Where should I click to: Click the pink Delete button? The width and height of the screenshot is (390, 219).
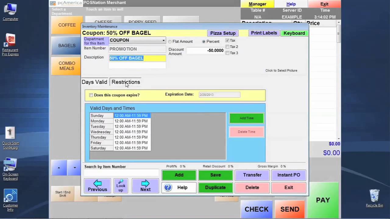[x=252, y=187]
